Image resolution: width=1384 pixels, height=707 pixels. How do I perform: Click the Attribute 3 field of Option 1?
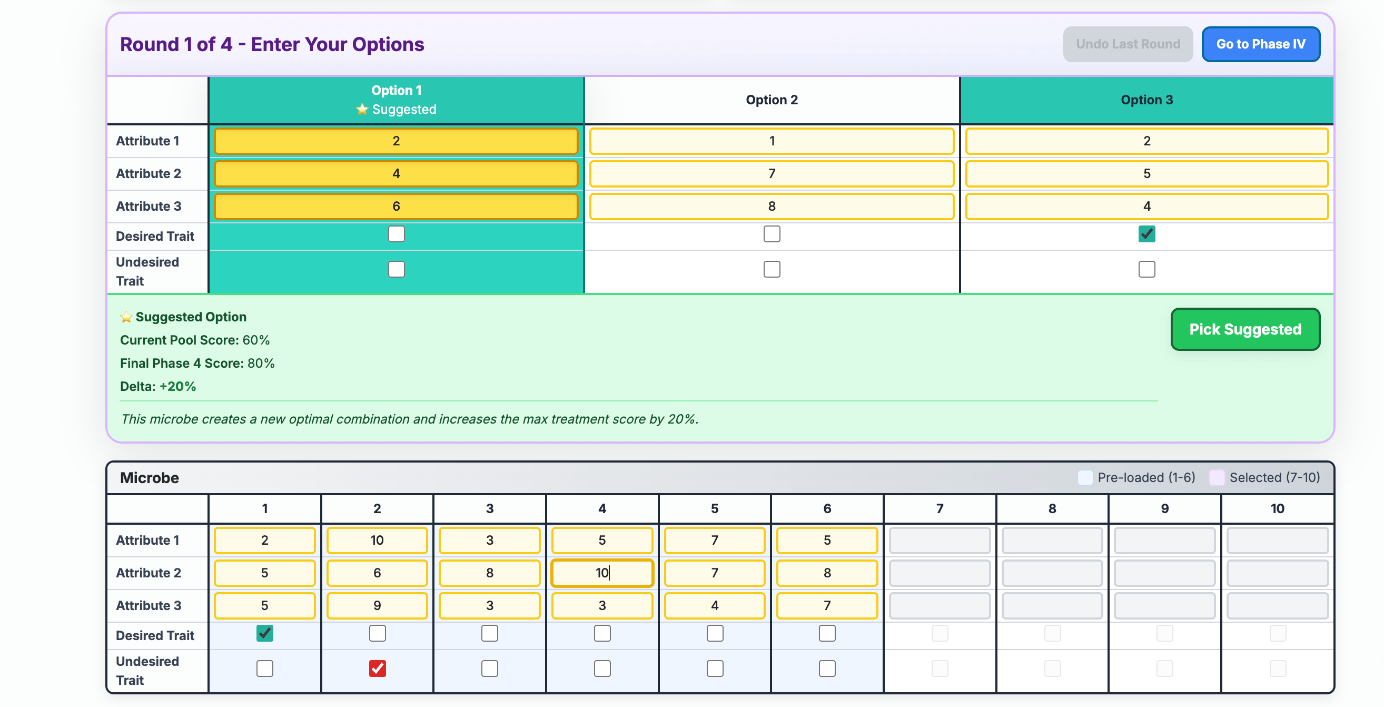pyautogui.click(x=396, y=205)
